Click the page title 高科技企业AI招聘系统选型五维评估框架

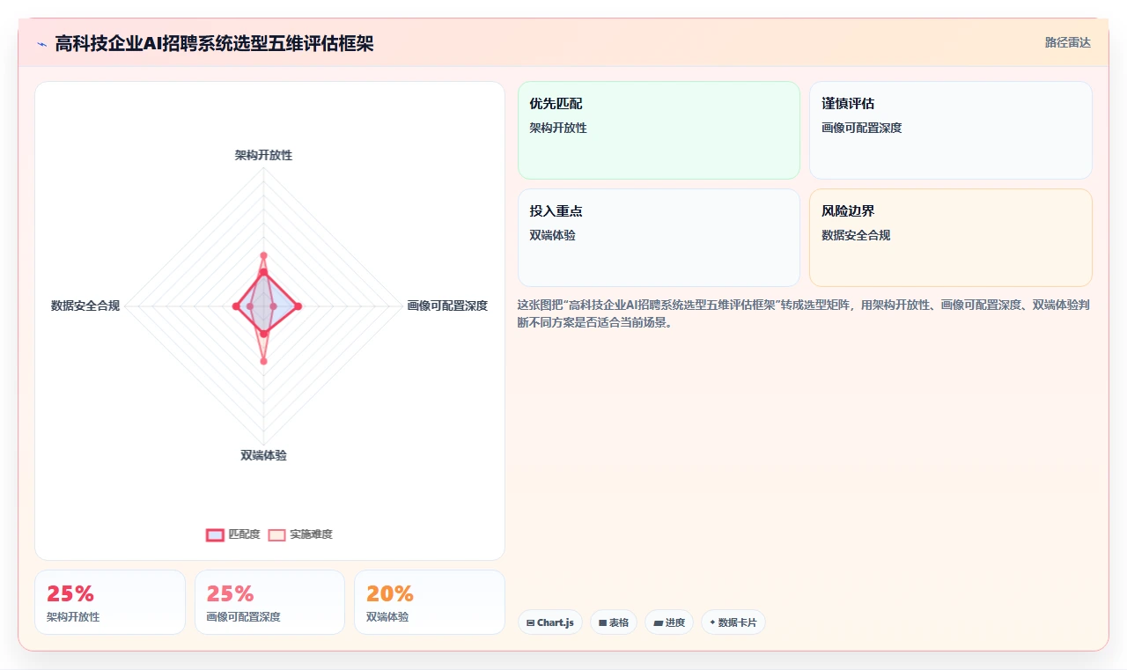pyautogui.click(x=214, y=43)
